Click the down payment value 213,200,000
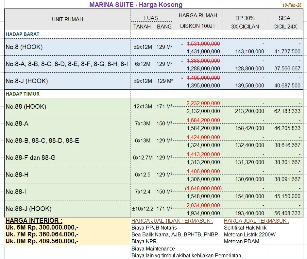The height and width of the screenshot is (259, 307). [x=249, y=111]
